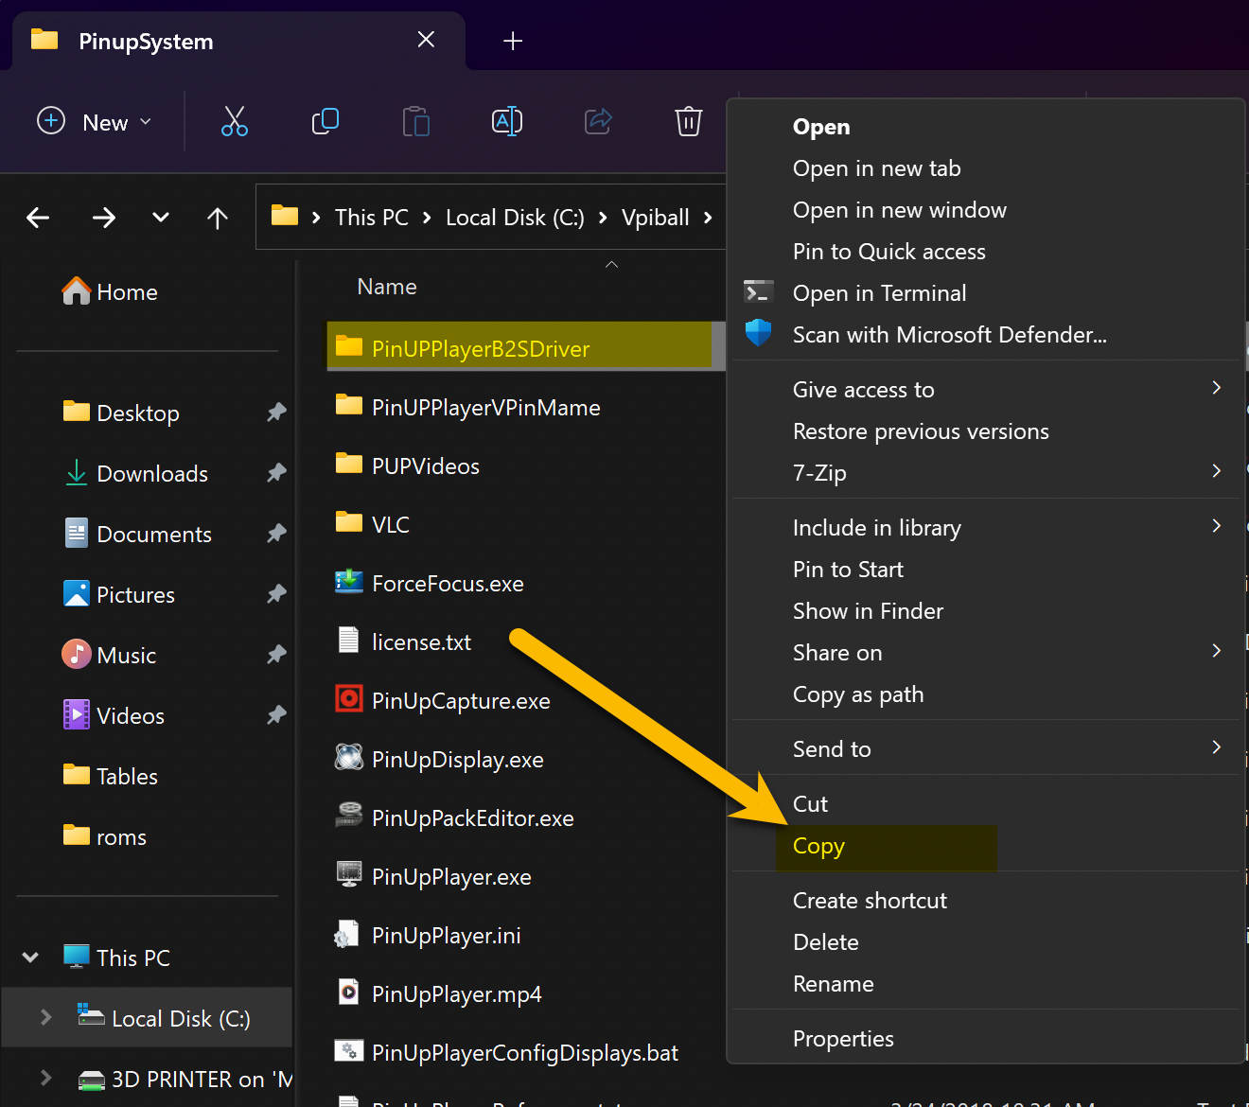
Task: Select the Cut icon in the toolbar
Action: [234, 121]
